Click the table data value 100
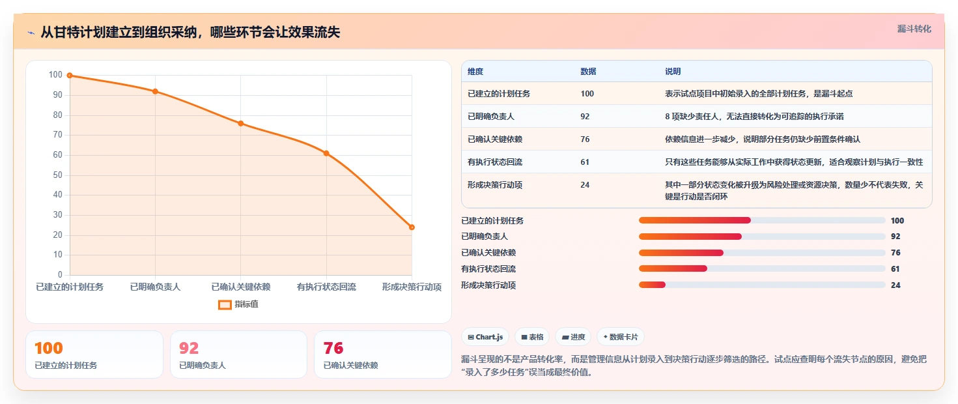 coord(587,94)
